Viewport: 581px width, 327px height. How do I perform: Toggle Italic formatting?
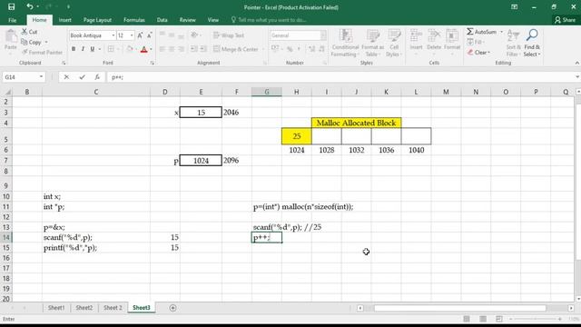pos(83,49)
